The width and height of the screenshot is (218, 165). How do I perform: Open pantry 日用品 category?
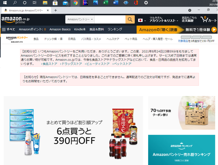click(72, 39)
